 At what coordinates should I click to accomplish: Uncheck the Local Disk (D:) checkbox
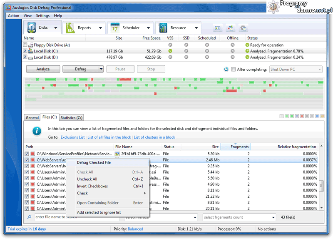[x=25, y=57]
